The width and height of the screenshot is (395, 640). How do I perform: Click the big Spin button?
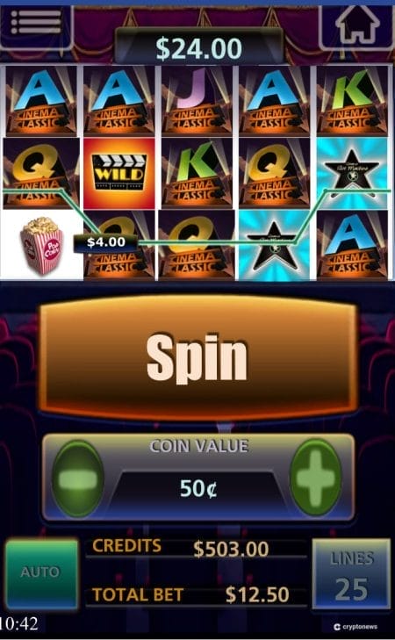pos(197,356)
